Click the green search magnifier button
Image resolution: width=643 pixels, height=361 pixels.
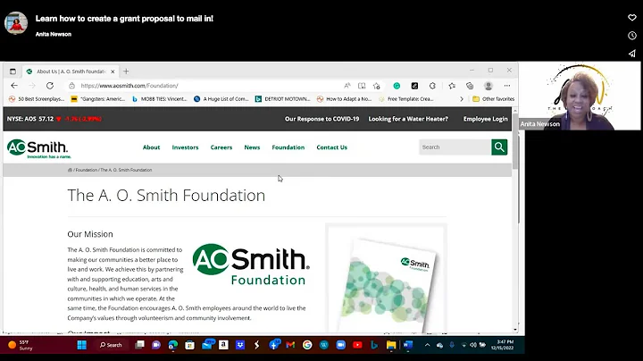click(x=499, y=147)
